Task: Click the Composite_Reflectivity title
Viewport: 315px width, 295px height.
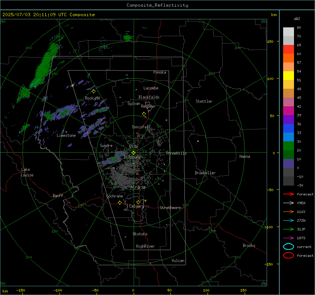Action: click(x=157, y=5)
